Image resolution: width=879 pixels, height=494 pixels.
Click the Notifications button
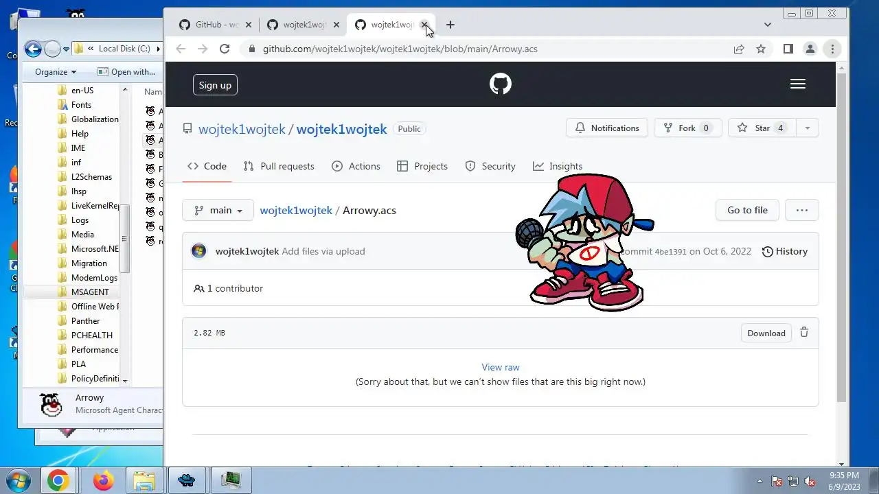click(607, 128)
